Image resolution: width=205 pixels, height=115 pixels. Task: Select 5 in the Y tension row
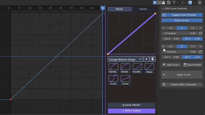[182, 47]
